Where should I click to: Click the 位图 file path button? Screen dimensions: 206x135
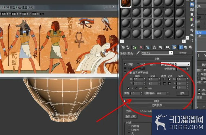(x=142, y=111)
